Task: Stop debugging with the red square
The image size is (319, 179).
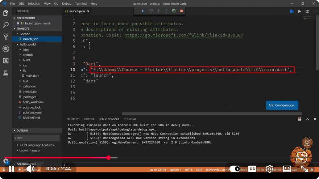Action: pos(182,11)
